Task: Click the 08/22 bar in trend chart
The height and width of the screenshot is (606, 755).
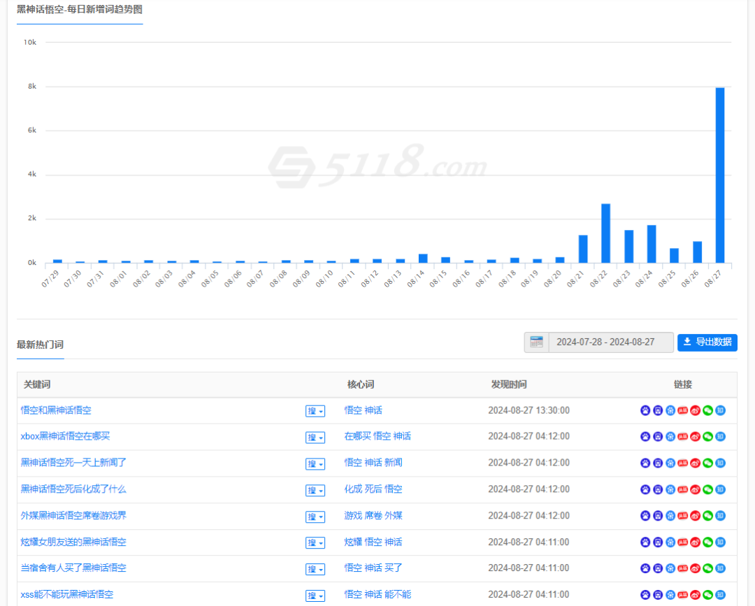Action: [605, 233]
